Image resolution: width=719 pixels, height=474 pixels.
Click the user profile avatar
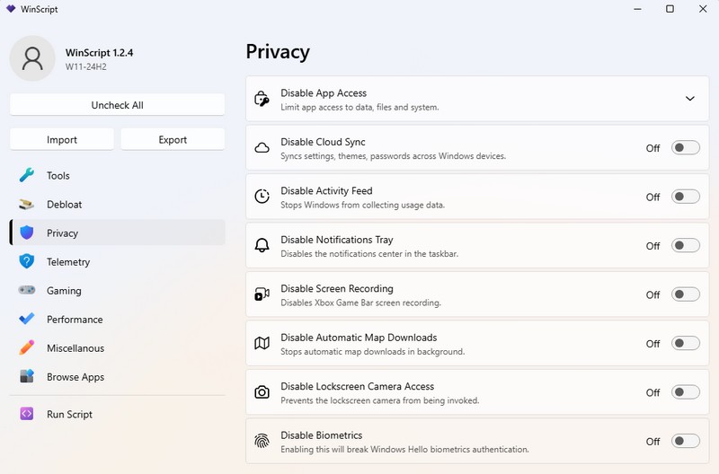(x=32, y=58)
